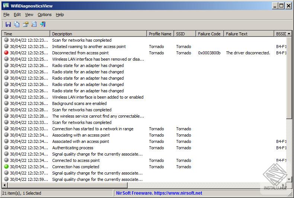Open the Help menu

click(x=60, y=15)
